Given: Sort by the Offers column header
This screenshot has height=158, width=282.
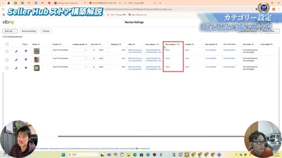Looking at the screenshot, I should [x=132, y=44].
